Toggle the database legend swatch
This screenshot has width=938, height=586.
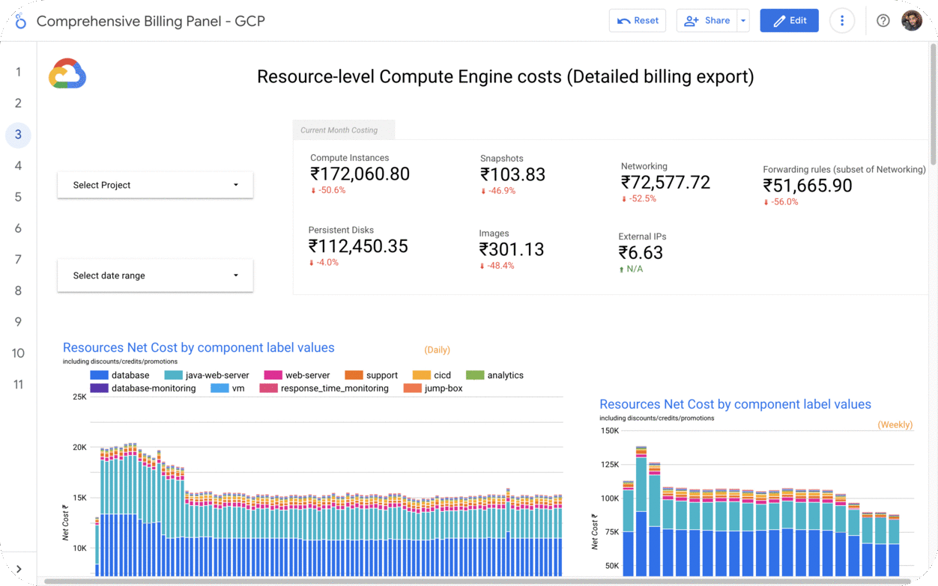point(100,376)
